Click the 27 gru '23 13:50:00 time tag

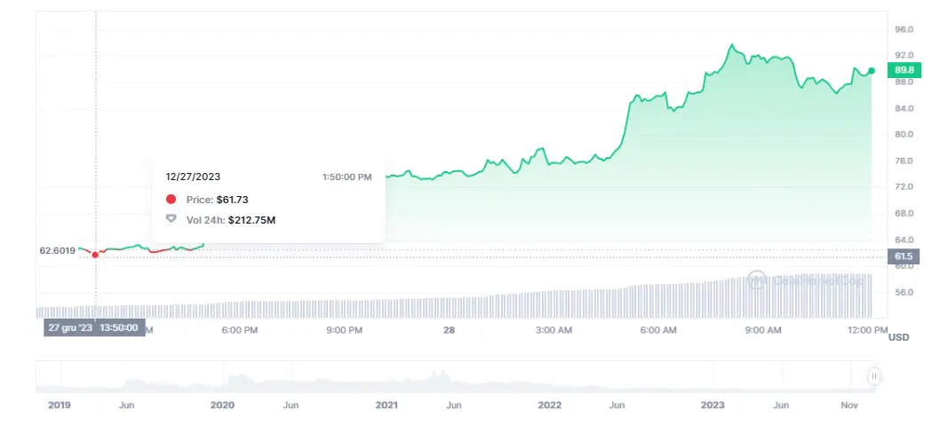point(94,327)
